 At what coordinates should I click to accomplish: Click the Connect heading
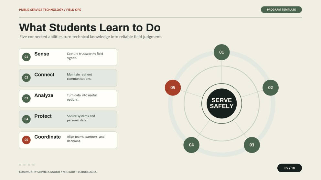[44, 75]
